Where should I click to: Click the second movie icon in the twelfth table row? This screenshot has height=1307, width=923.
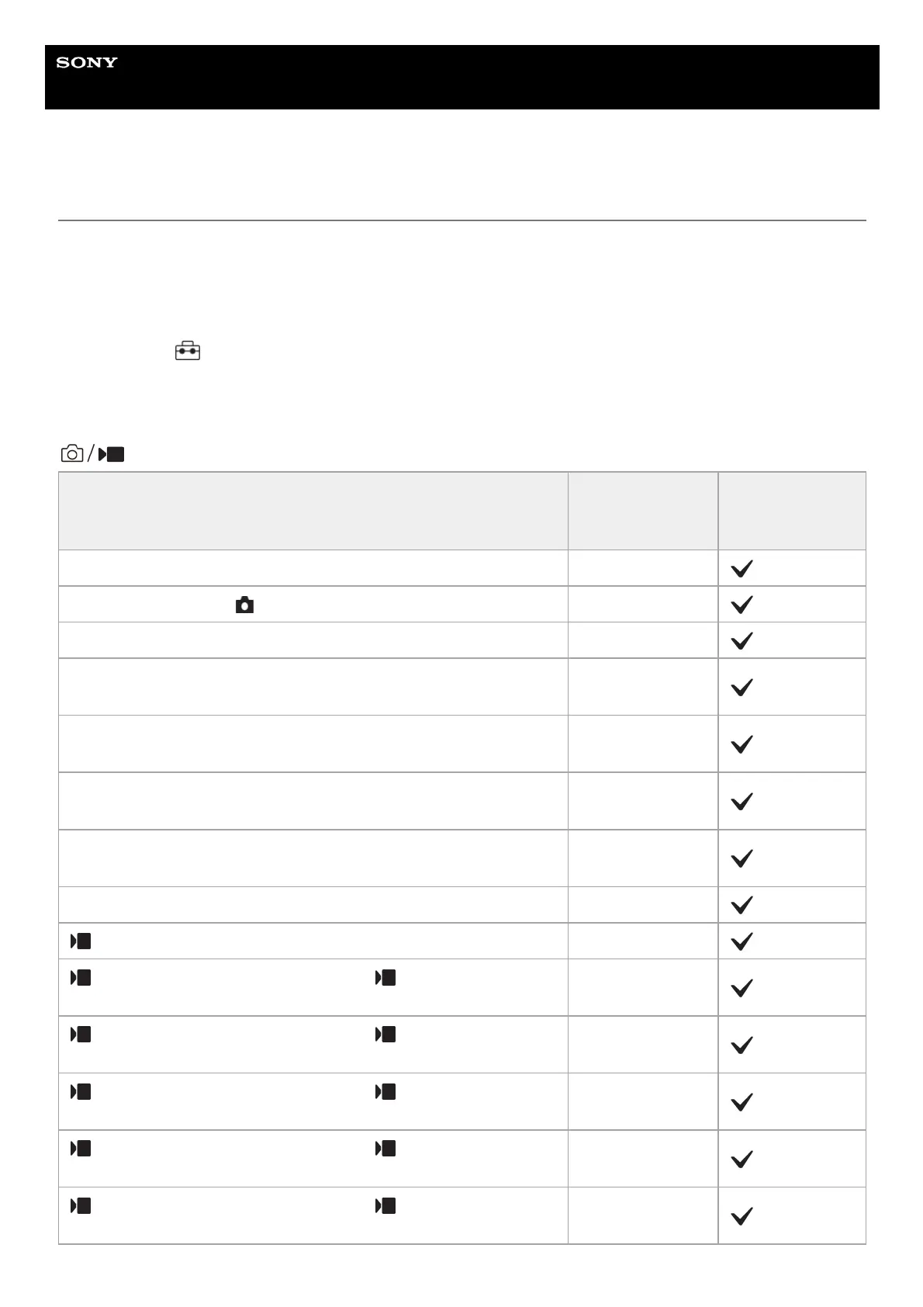coord(385,1092)
